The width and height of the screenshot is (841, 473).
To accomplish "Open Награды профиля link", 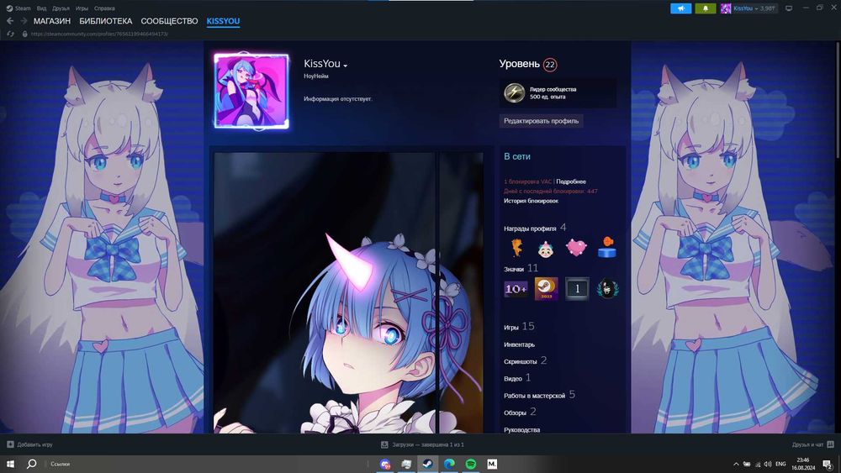I will click(x=530, y=229).
